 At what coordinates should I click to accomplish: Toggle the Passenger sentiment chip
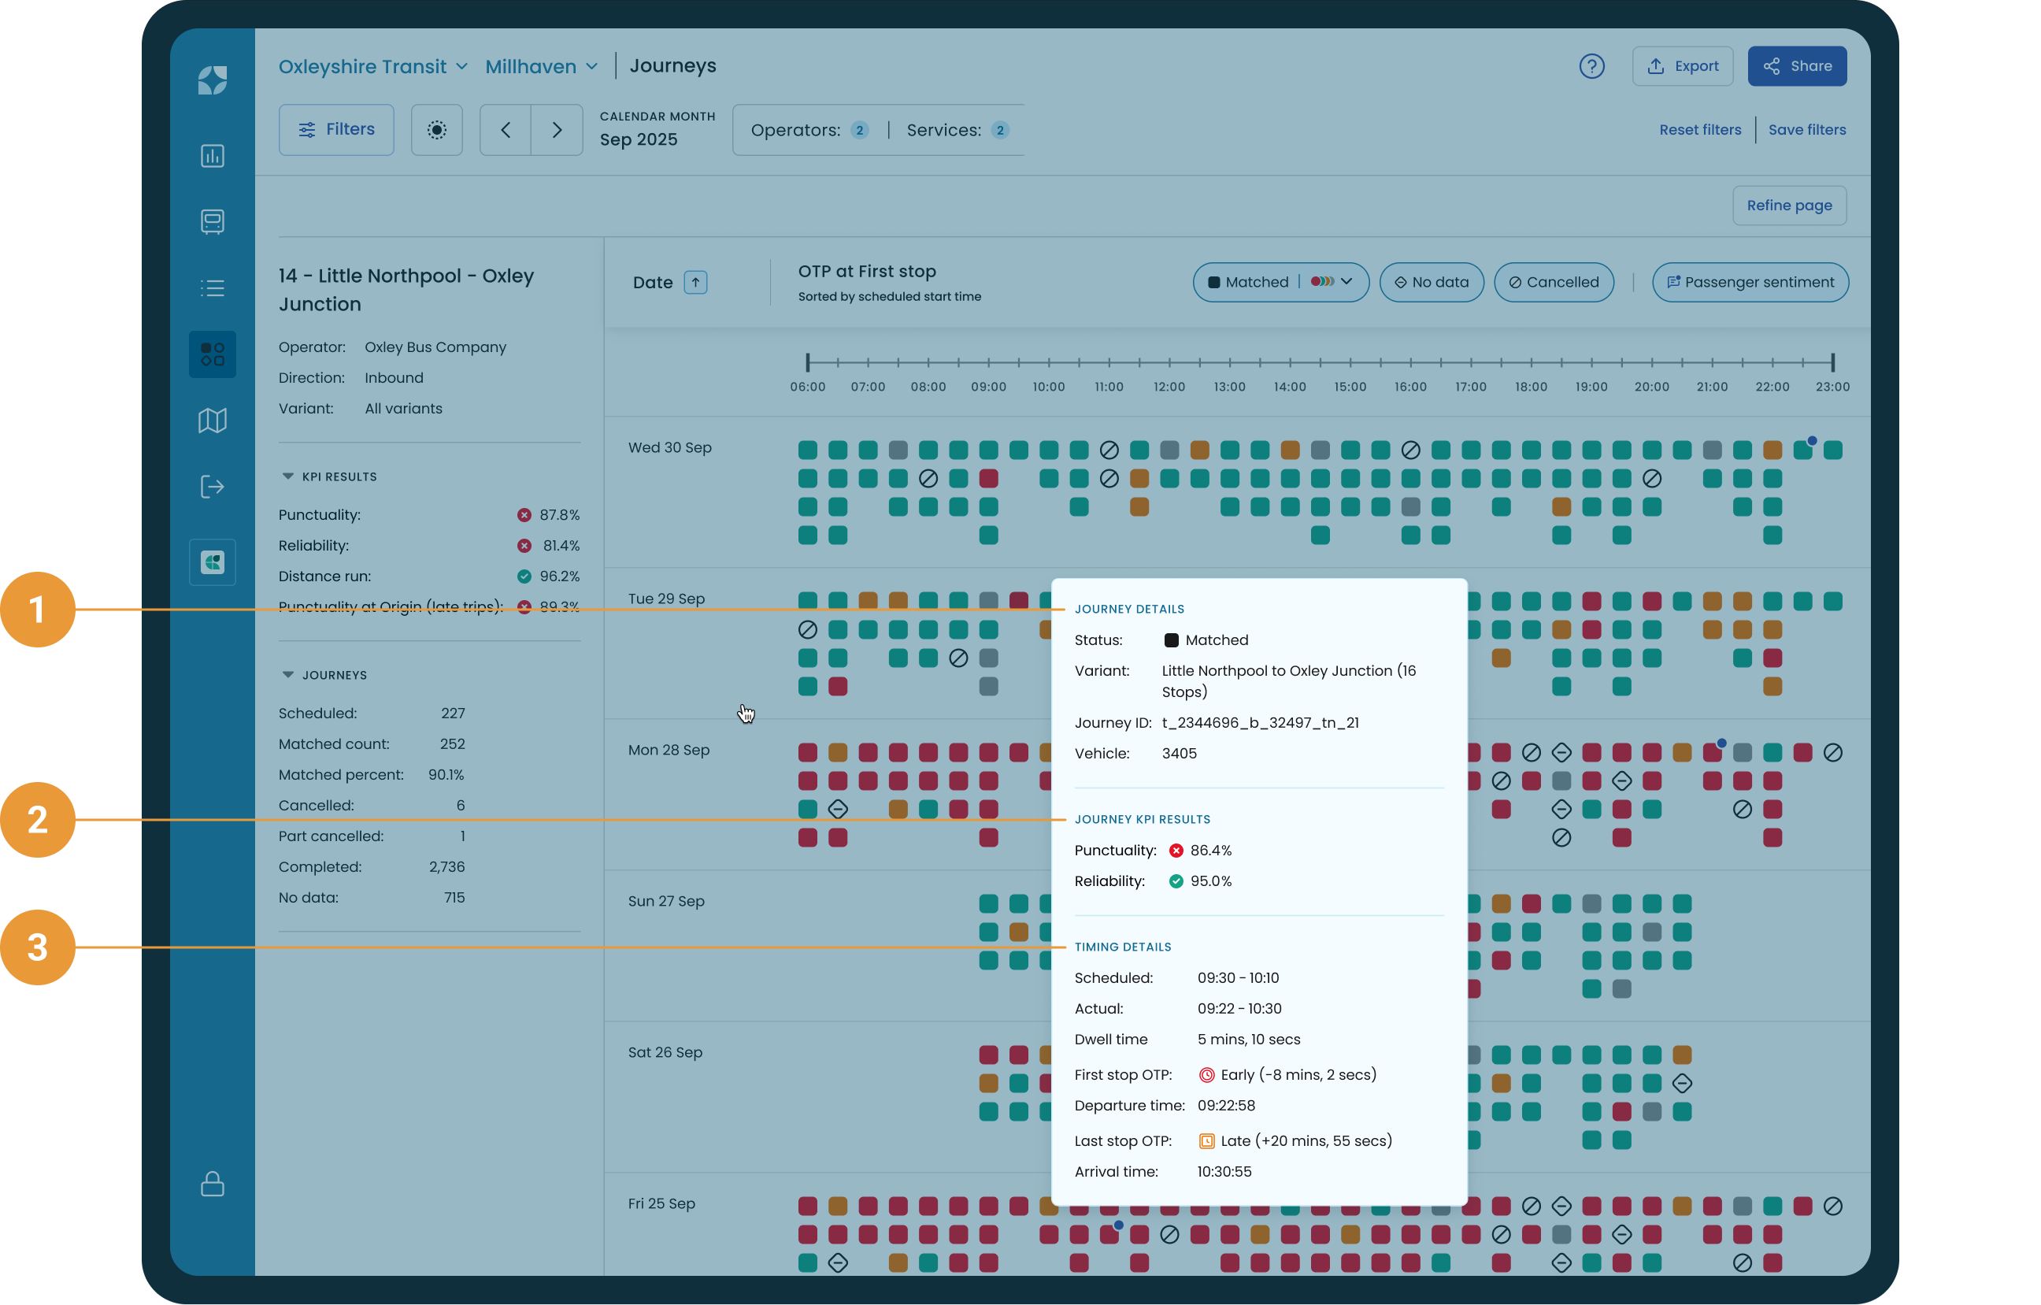pos(1750,283)
